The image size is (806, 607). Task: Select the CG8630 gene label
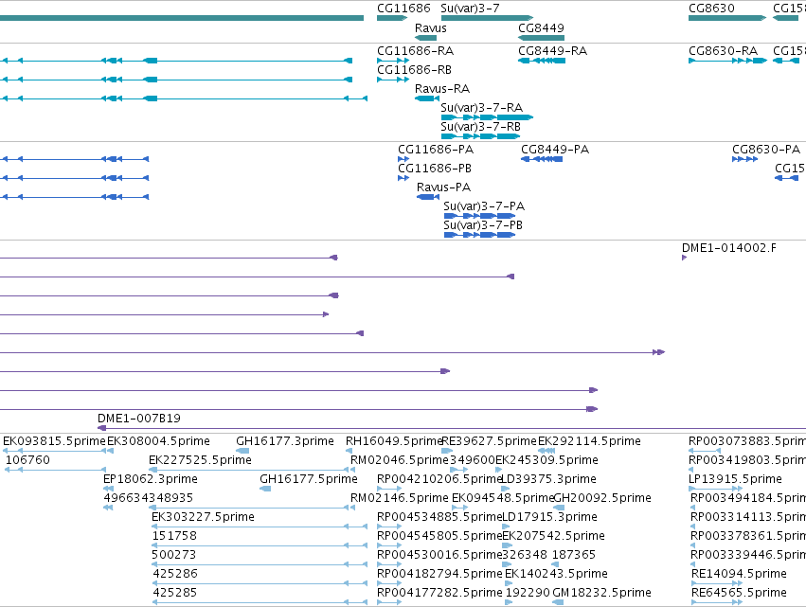(711, 9)
